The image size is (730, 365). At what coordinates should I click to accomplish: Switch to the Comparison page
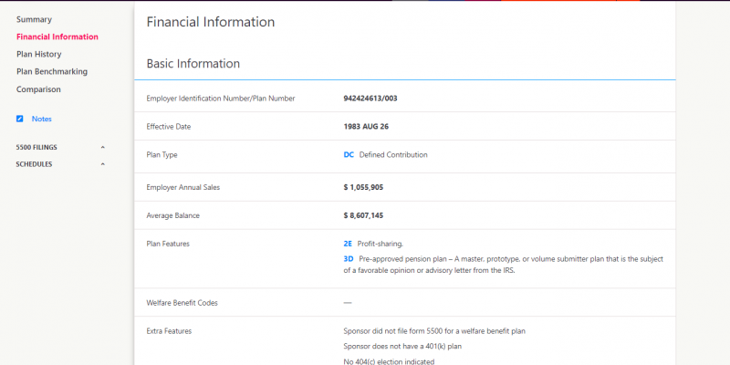[38, 89]
